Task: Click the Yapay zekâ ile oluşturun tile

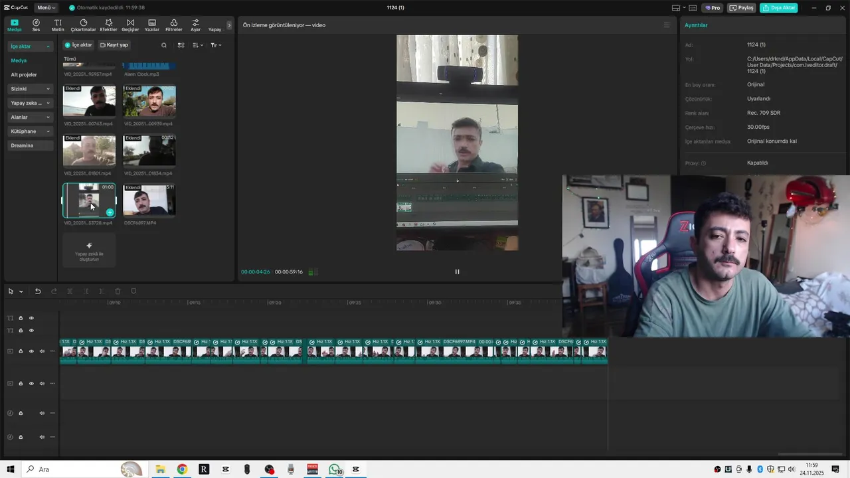Action: pyautogui.click(x=89, y=250)
